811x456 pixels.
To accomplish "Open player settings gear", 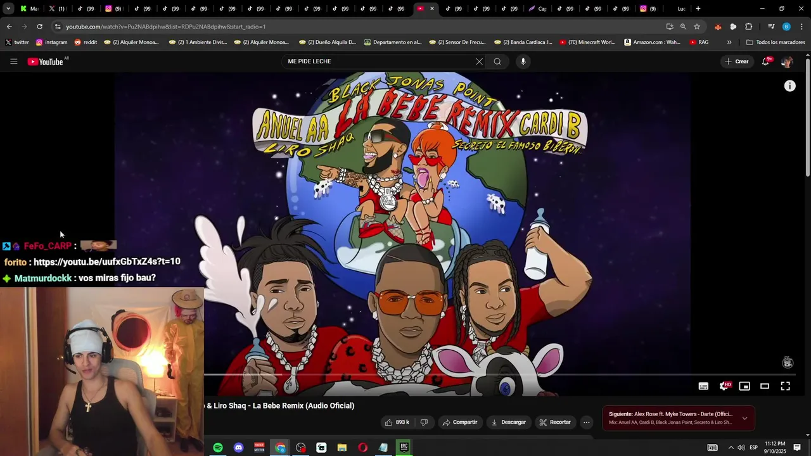I will [724, 386].
